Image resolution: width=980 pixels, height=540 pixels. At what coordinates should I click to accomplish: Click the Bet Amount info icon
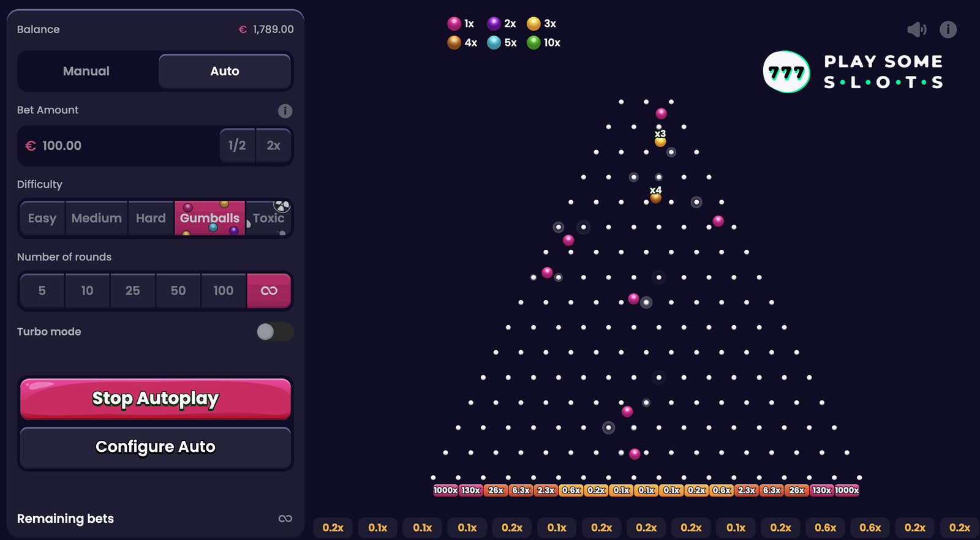coord(285,111)
